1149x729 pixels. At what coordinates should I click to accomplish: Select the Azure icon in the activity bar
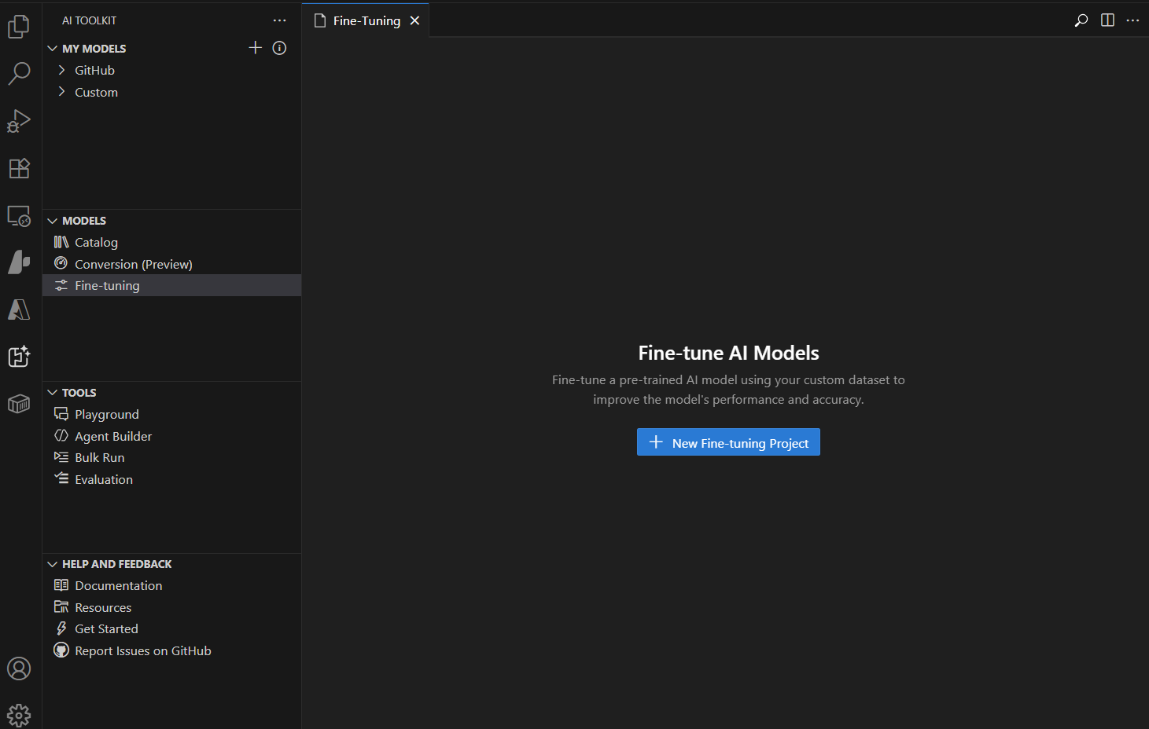19,310
